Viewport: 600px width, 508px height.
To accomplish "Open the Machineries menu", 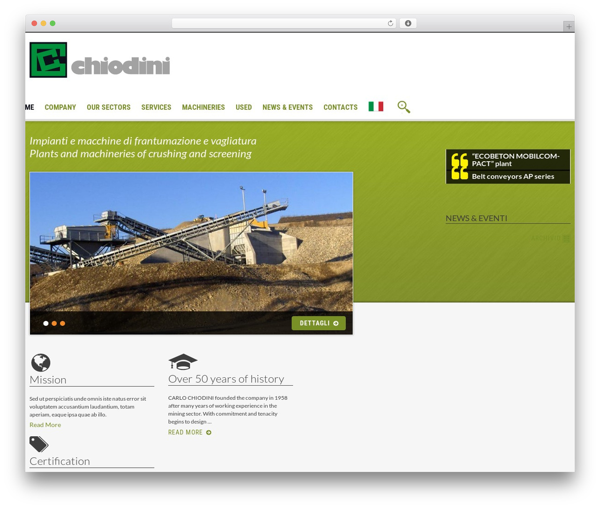I will pos(203,107).
